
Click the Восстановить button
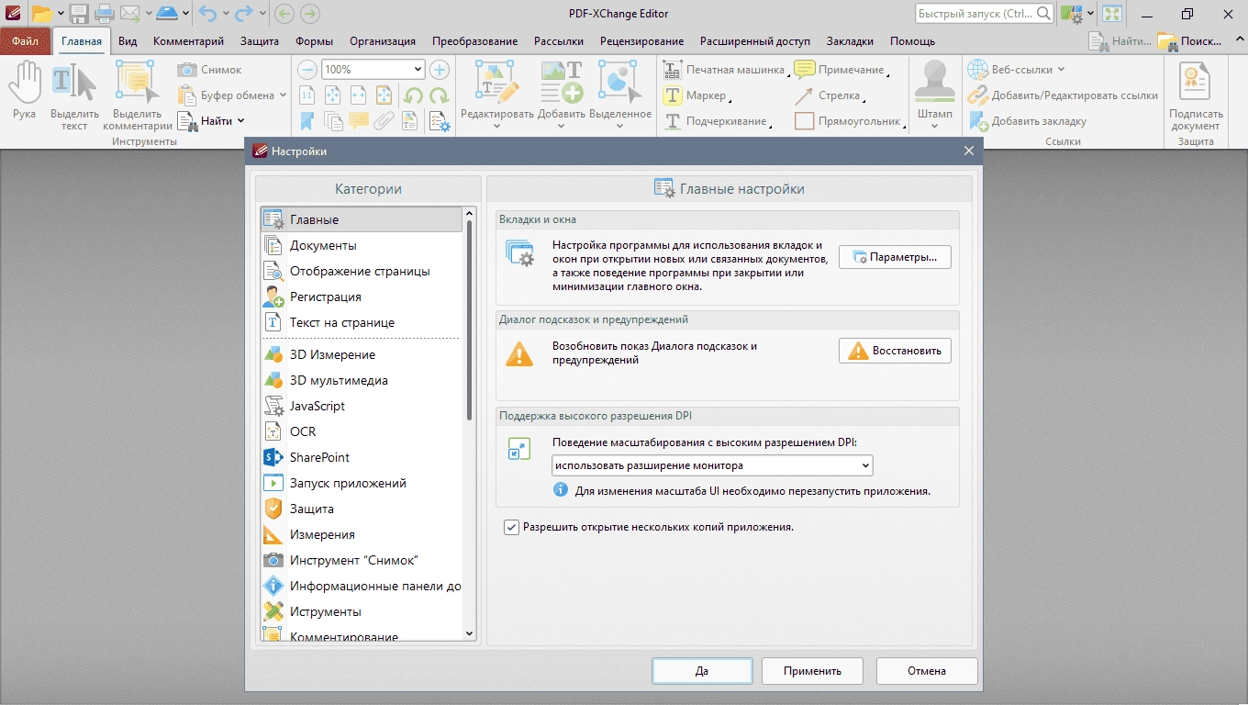tap(895, 351)
